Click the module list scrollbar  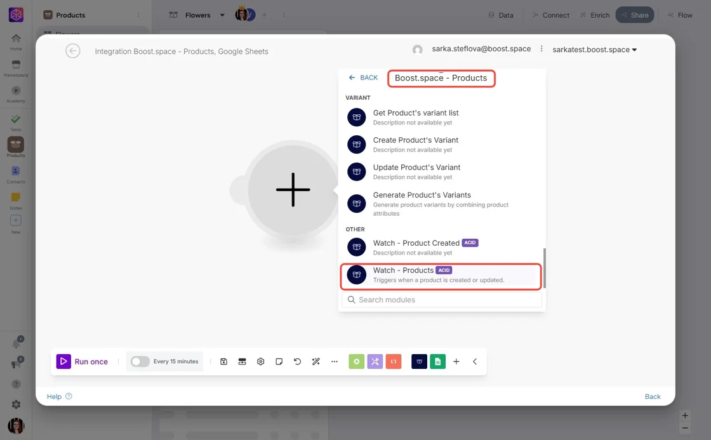click(544, 268)
